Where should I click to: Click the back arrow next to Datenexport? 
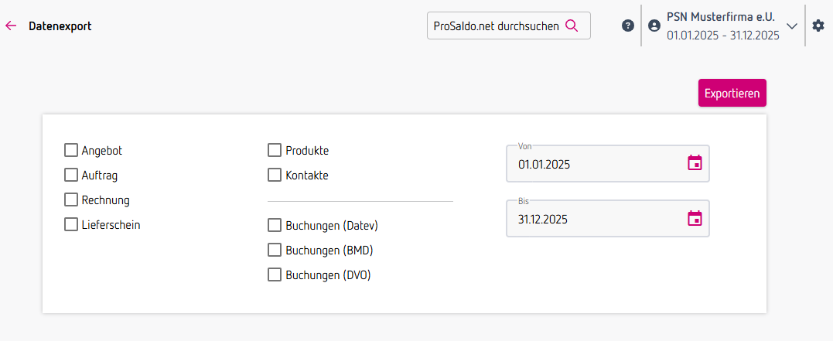click(11, 26)
